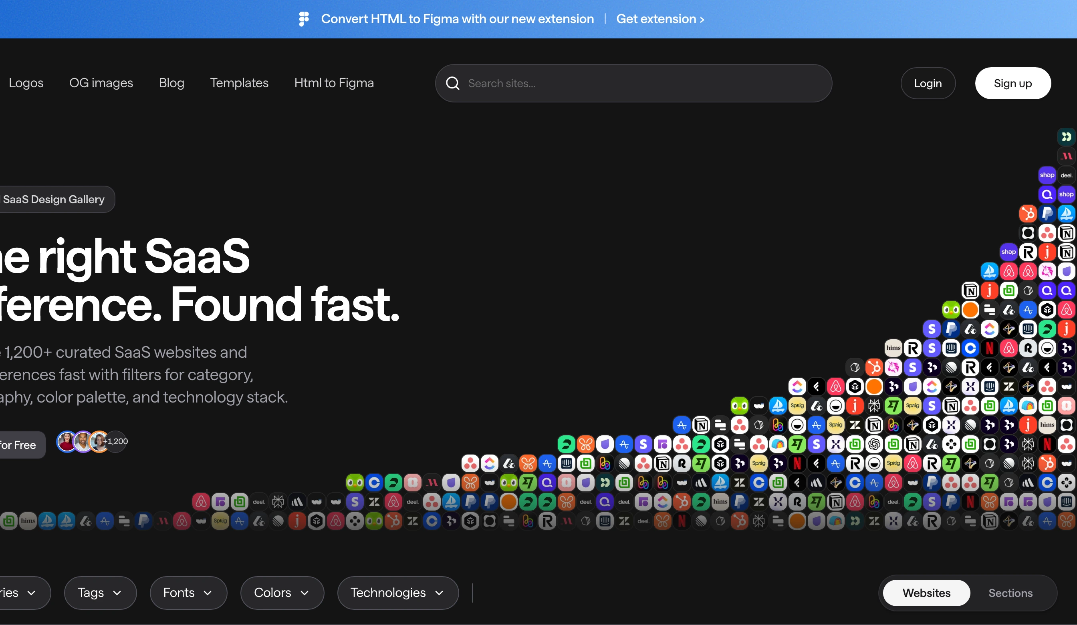Image resolution: width=1077 pixels, height=625 pixels.
Task: Click the Duolingo owl left of the orange circle
Action: (x=951, y=310)
